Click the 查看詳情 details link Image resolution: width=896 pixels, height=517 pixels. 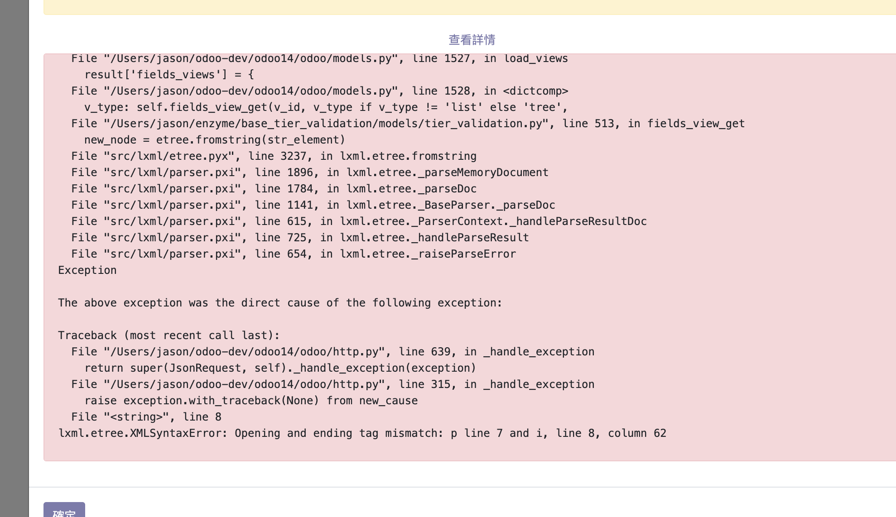pos(470,39)
